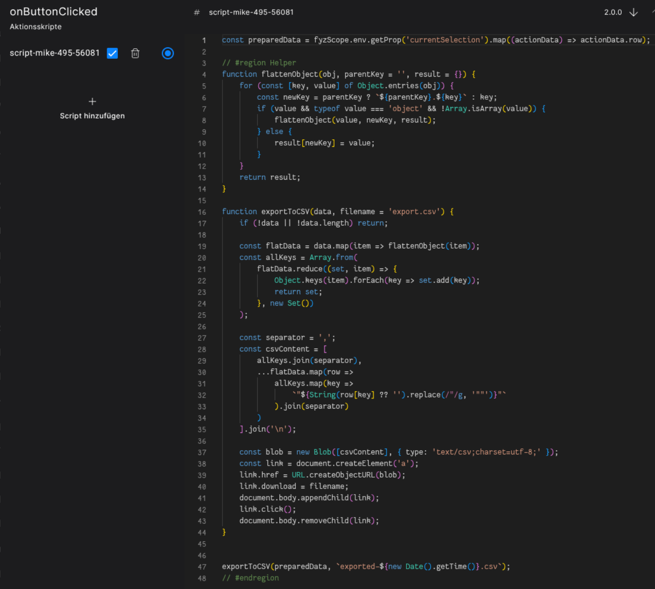Uncheck the checkbox beside script-mike-495-56081
The image size is (655, 589).
[112, 54]
